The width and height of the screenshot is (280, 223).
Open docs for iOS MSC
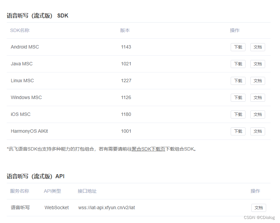coord(257,114)
